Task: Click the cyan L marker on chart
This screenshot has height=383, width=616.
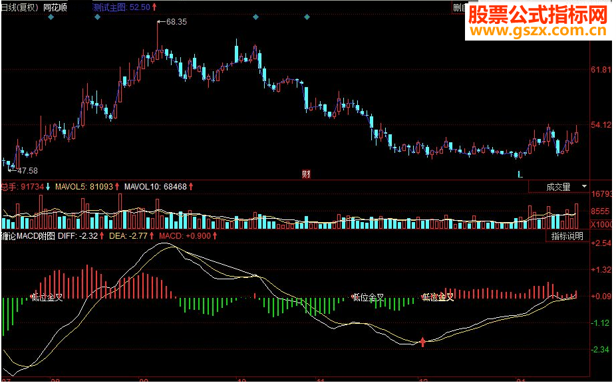Action: click(520, 174)
